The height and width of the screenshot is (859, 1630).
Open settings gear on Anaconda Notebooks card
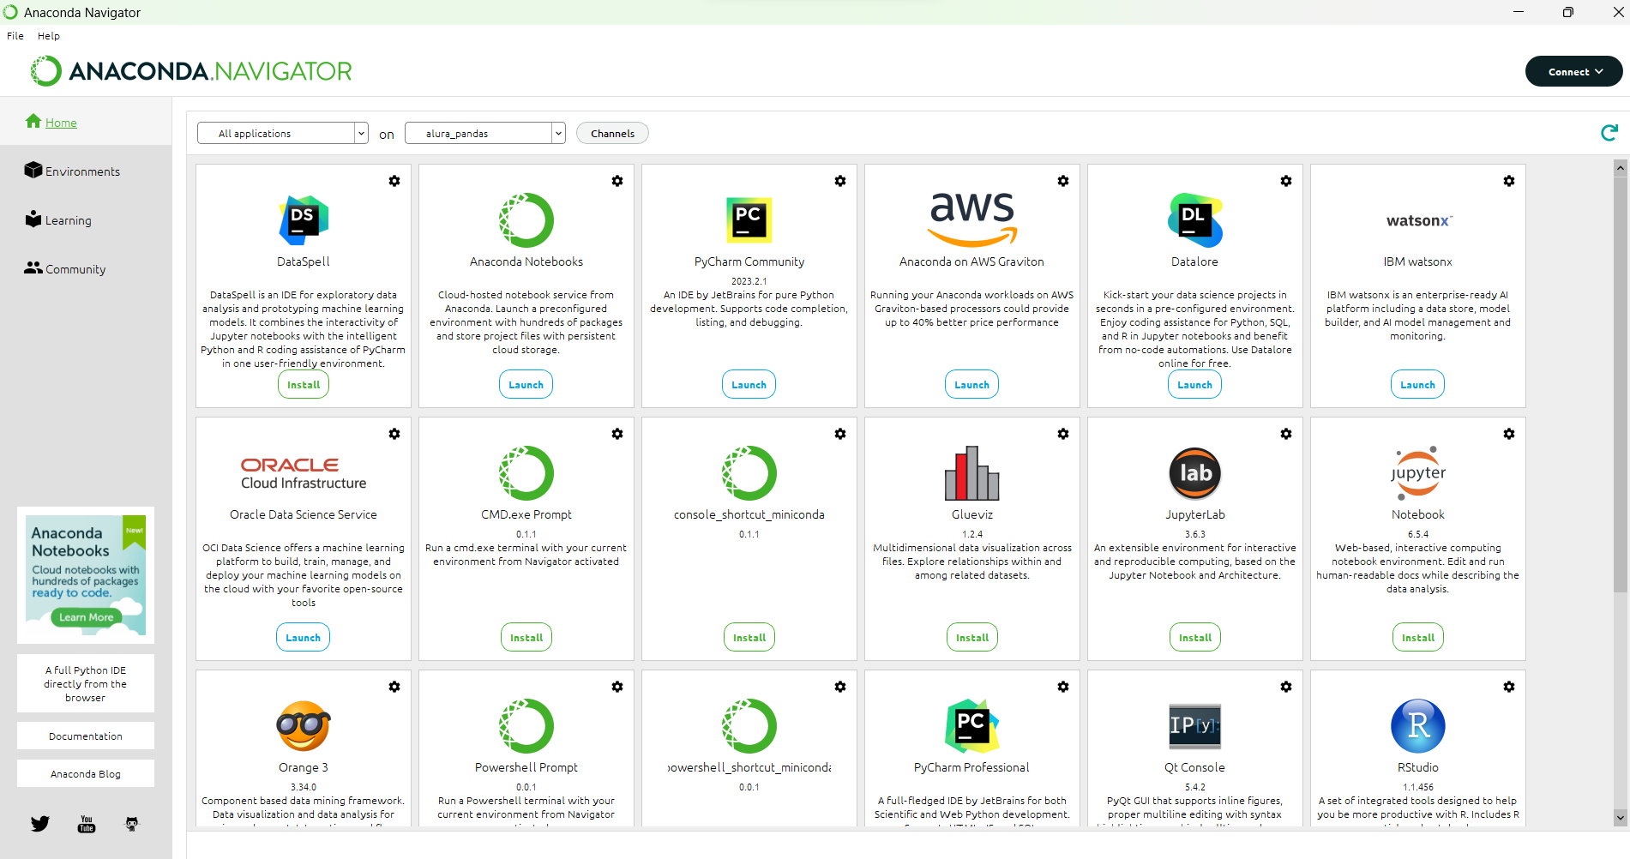pos(617,181)
